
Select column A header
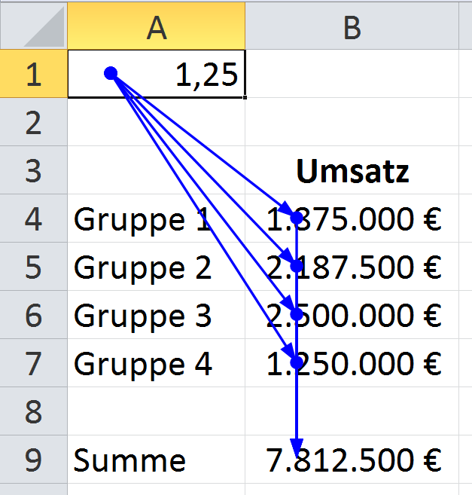coord(157,26)
